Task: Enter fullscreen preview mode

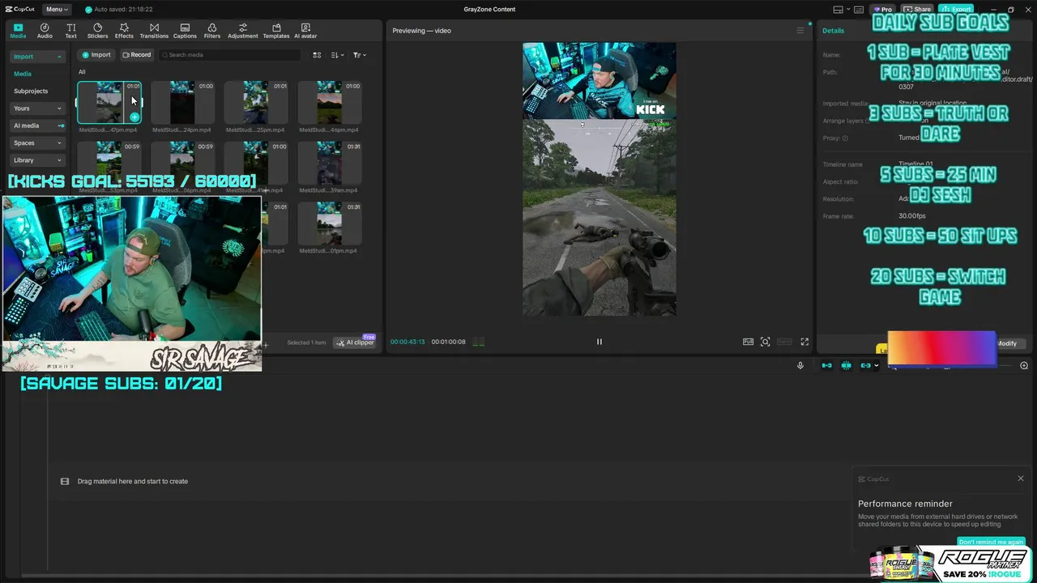Action: (x=804, y=342)
